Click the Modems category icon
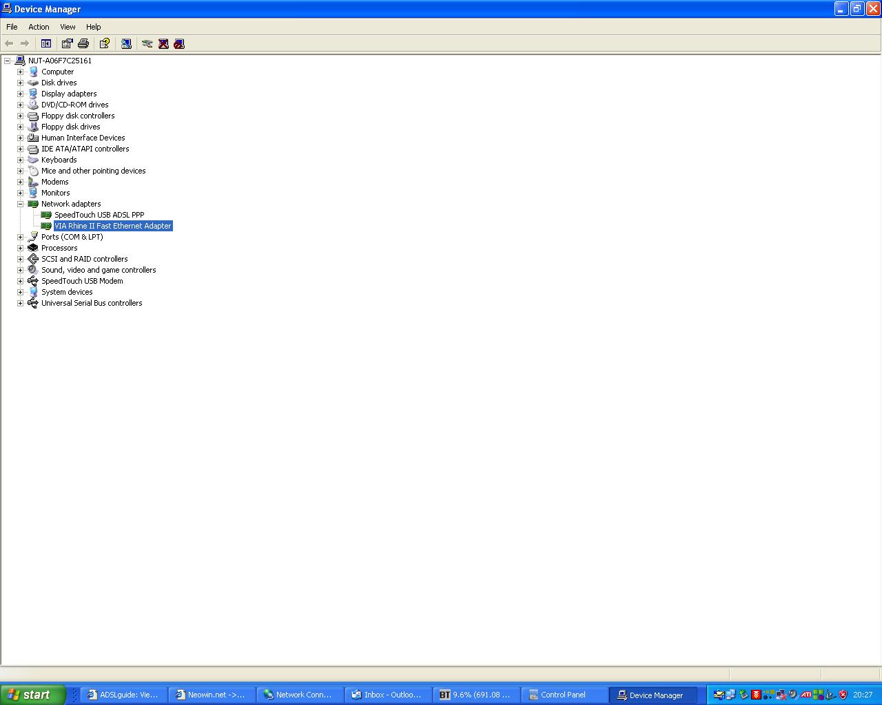Viewport: 882px width, 705px height. point(33,182)
